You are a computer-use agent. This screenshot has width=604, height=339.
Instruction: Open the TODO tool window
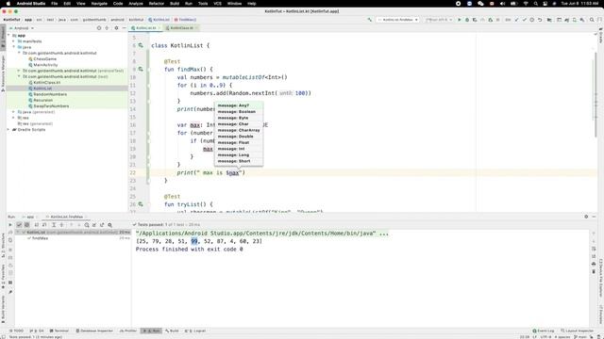(x=16, y=331)
